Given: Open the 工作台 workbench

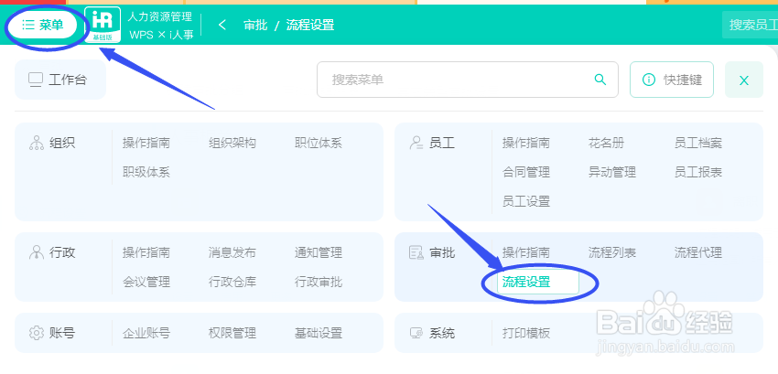Looking at the screenshot, I should click(x=59, y=80).
